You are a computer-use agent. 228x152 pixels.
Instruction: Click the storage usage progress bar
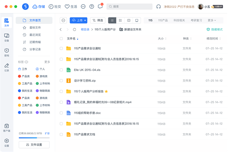(34, 138)
